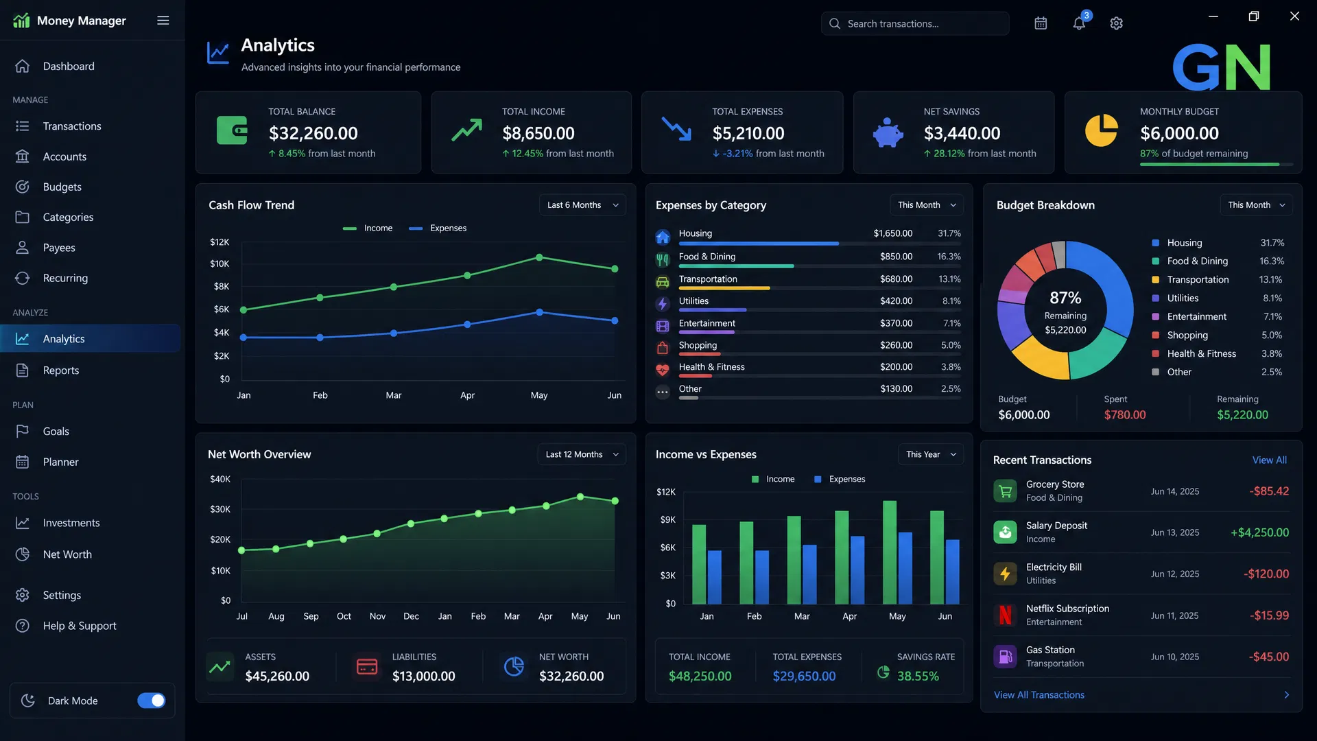Screen dimensions: 1317x741
Task: Click the Entertainment film icon in expenses list
Action: (663, 326)
